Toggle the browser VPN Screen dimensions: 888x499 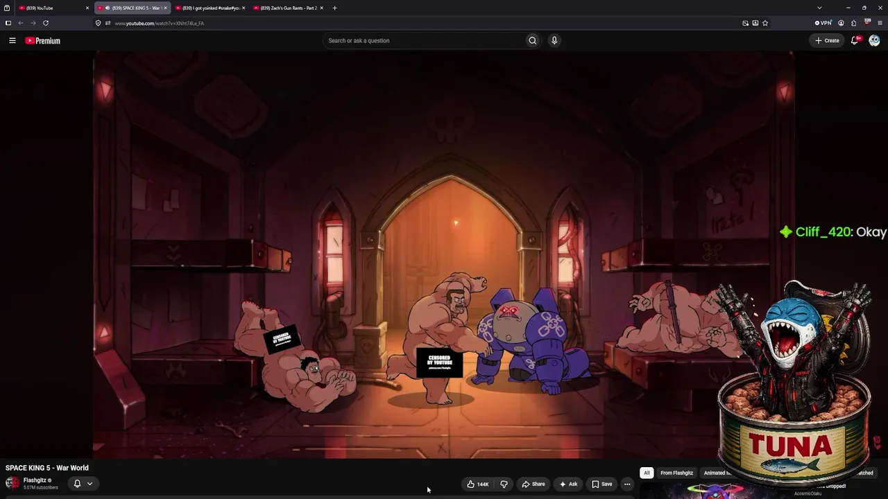[823, 23]
